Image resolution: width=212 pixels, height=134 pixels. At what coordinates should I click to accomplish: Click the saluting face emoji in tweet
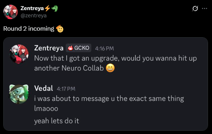tap(60, 29)
